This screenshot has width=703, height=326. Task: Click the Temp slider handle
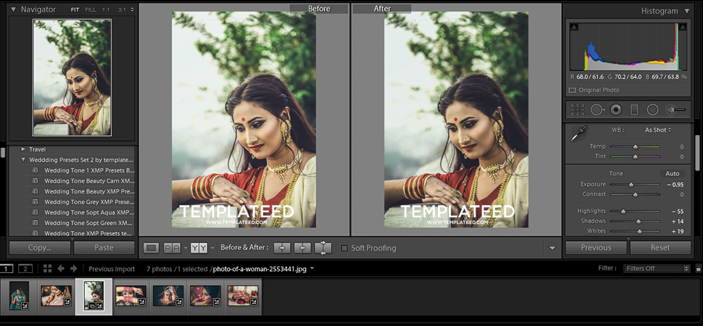(x=635, y=147)
